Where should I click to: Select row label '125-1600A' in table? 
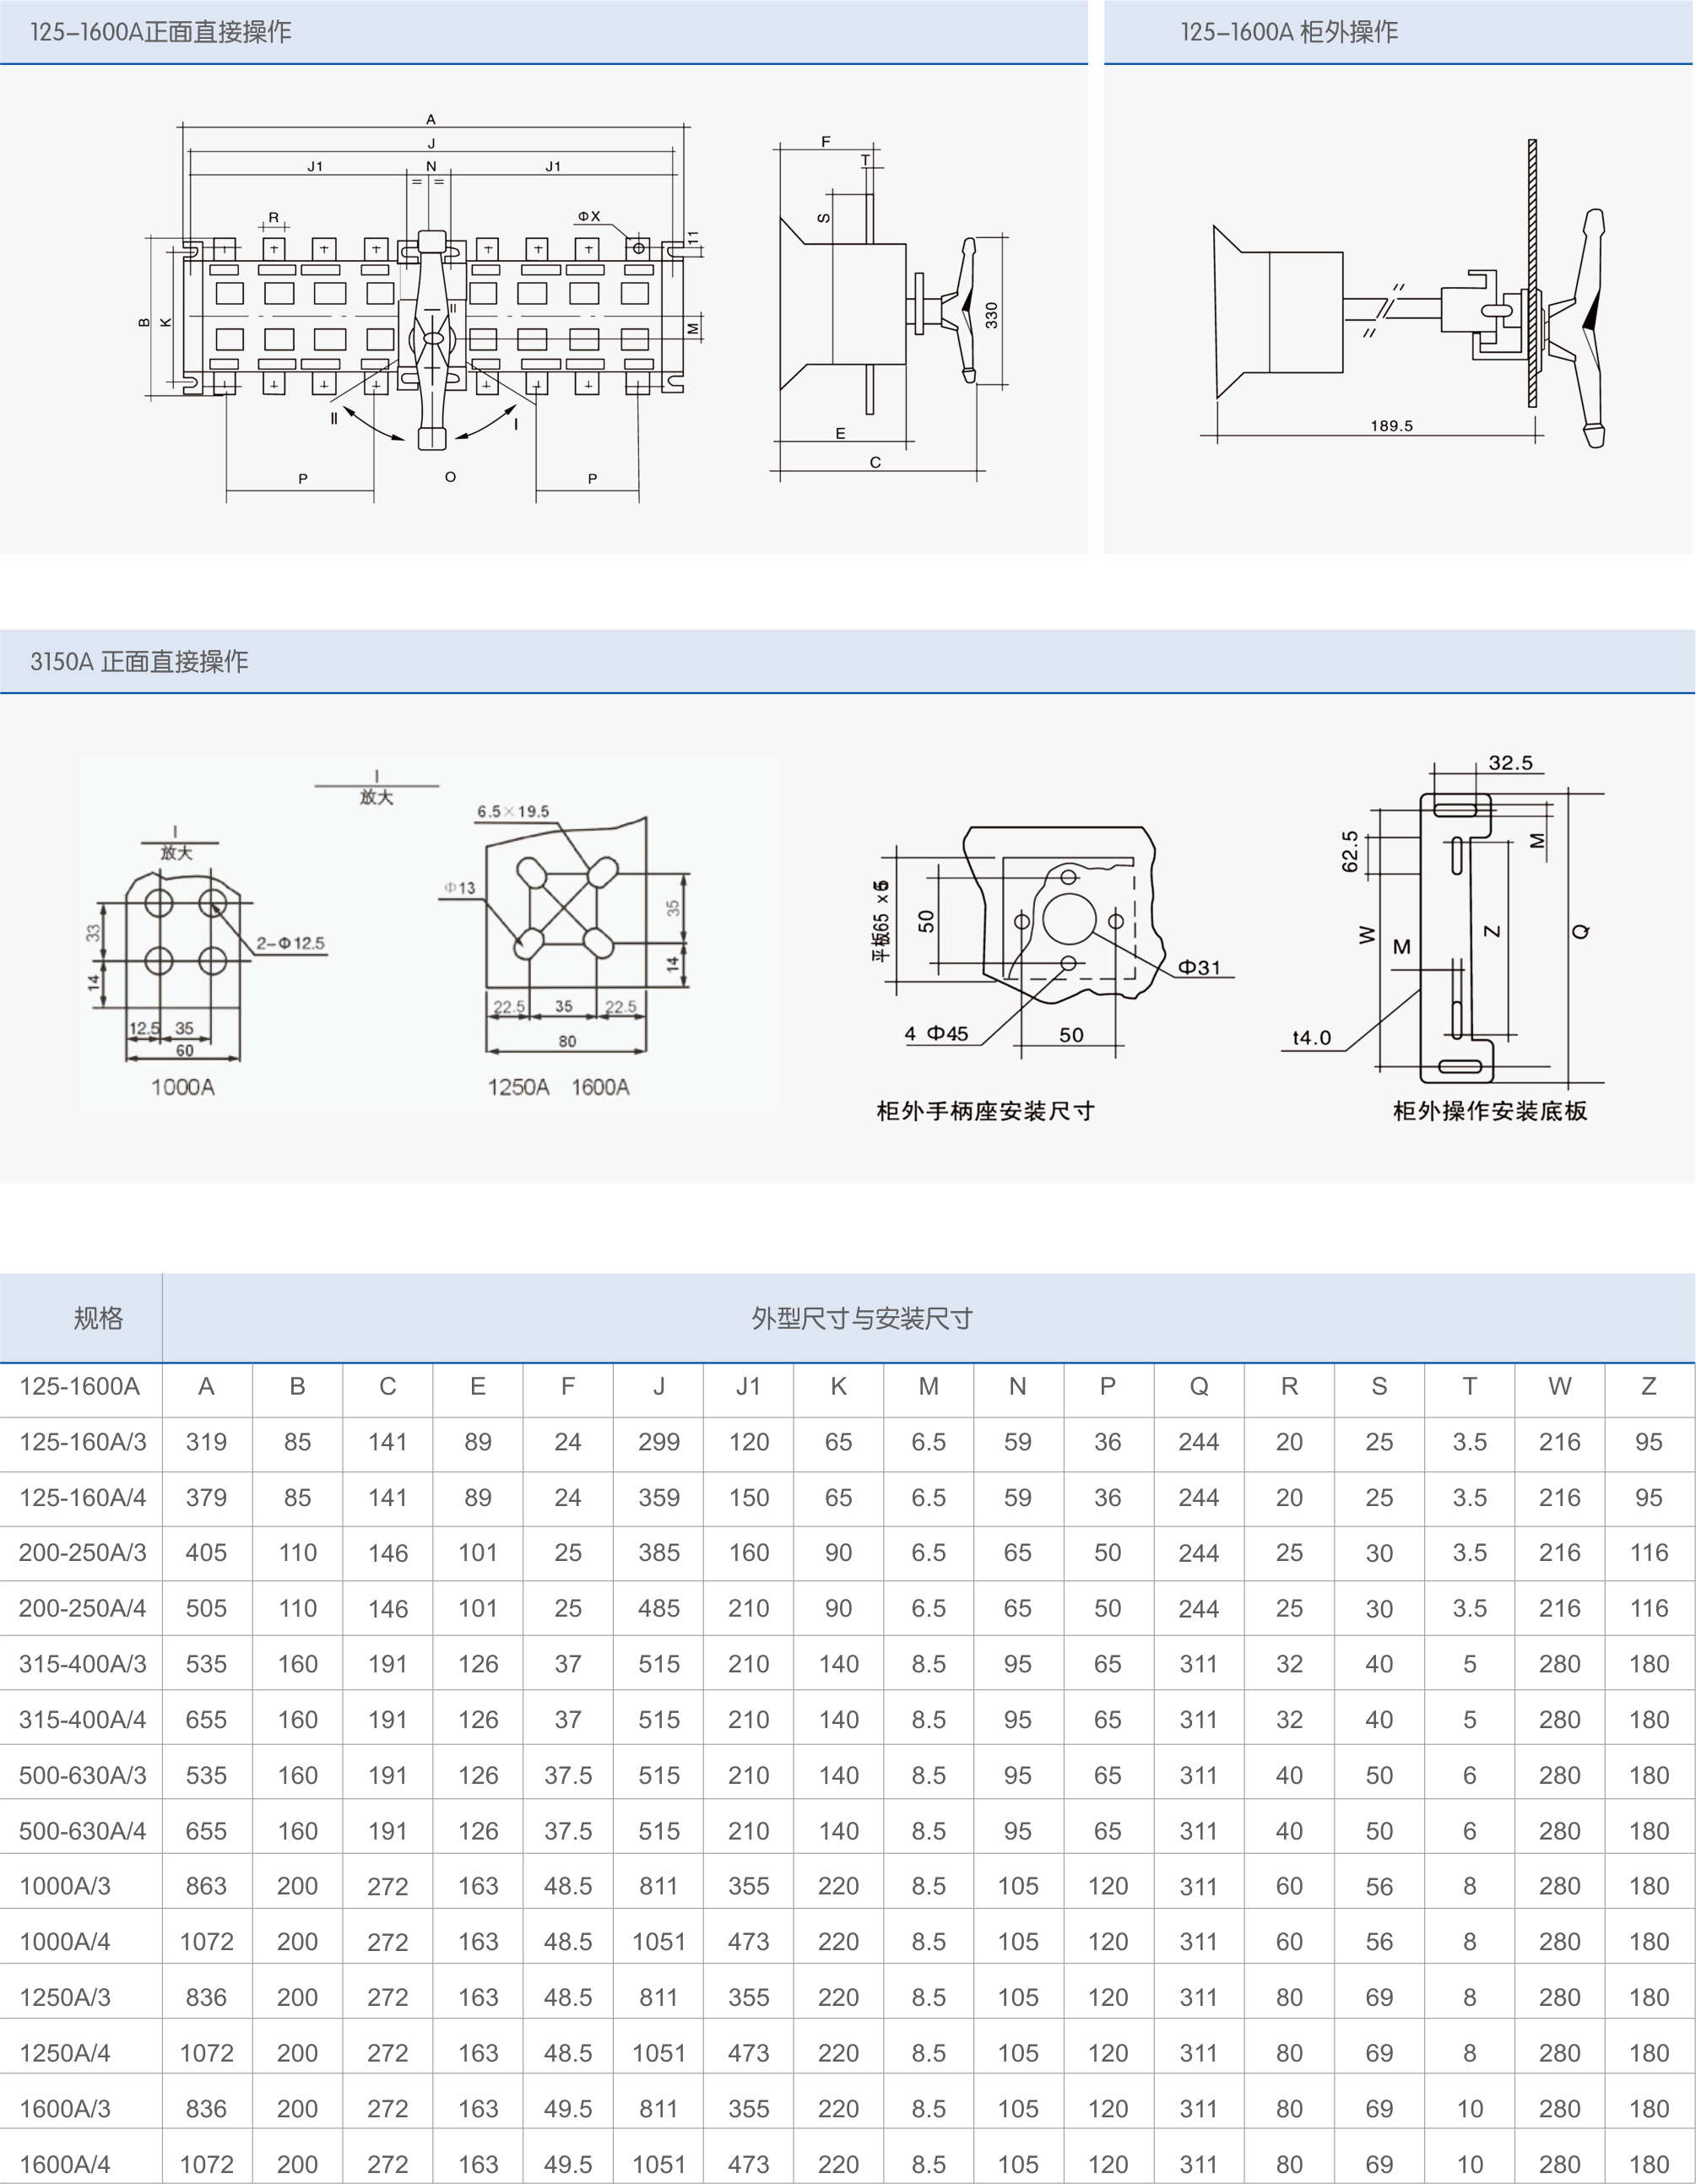(80, 1386)
